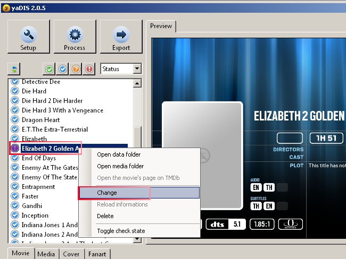Click the Status combo box field

click(121, 69)
